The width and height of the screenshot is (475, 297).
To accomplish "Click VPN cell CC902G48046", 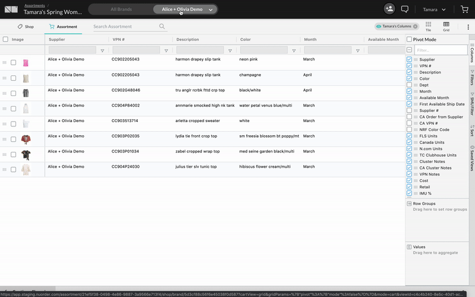I will (x=126, y=90).
